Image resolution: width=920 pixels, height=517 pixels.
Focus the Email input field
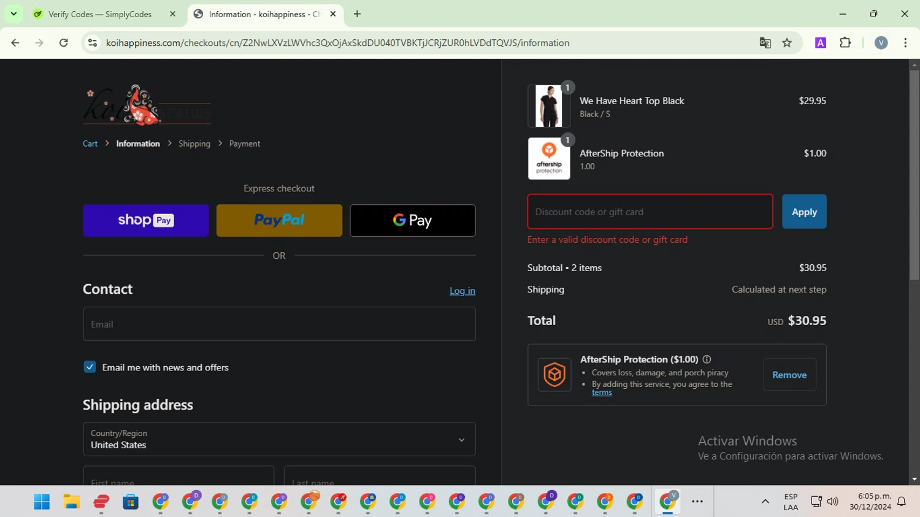(x=279, y=324)
